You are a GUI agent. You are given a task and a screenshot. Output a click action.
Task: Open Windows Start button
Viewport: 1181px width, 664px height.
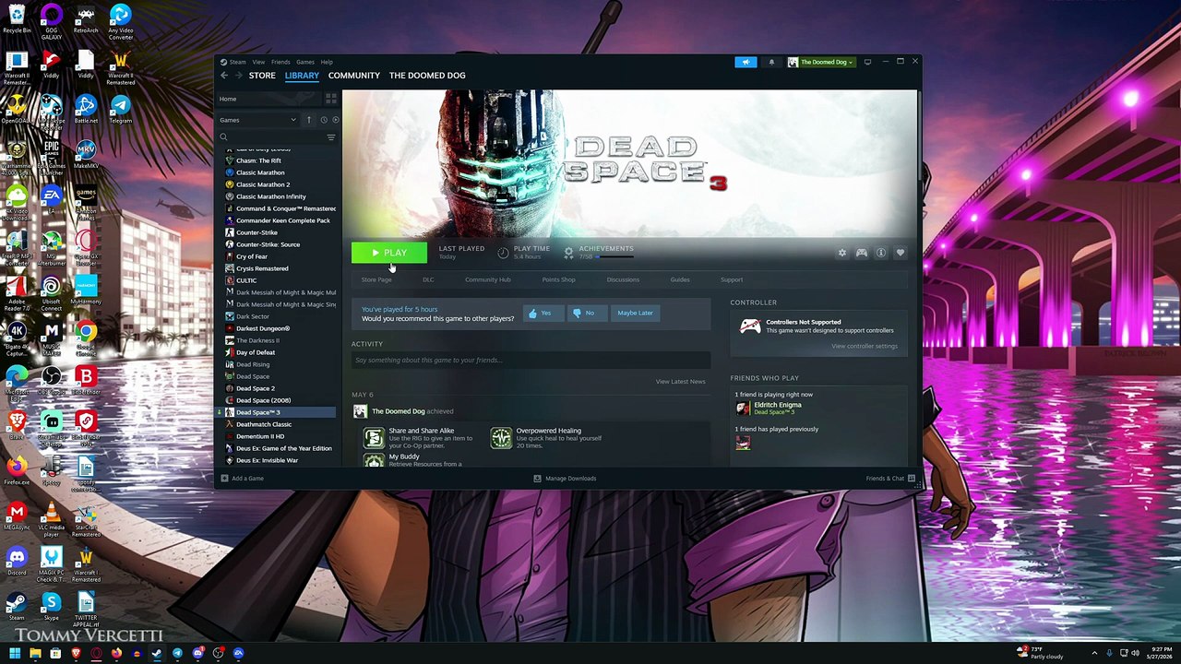click(15, 654)
